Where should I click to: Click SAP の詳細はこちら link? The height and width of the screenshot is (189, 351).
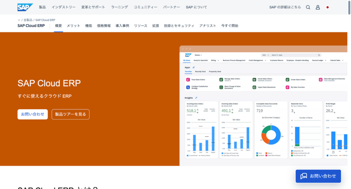click(x=285, y=7)
